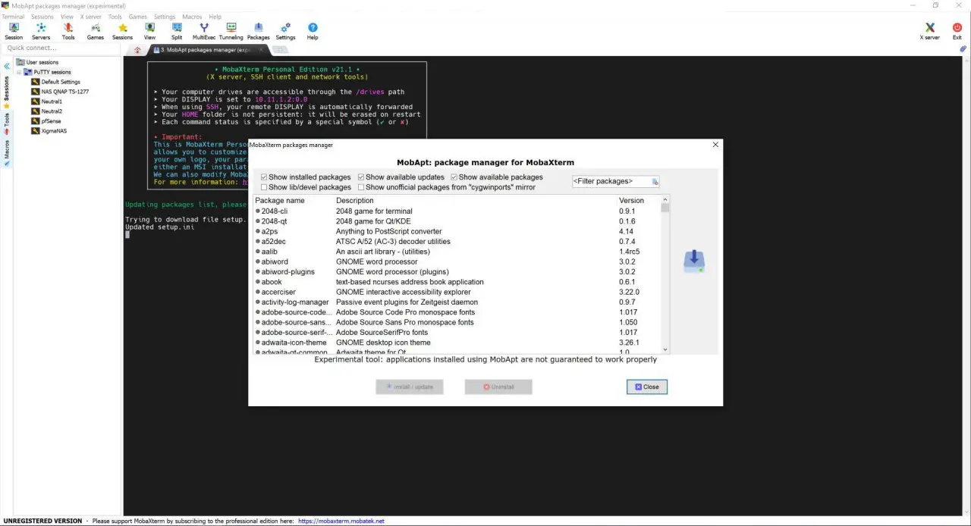Open the Tunneling manager
The width and height of the screenshot is (971, 526).
click(231, 30)
